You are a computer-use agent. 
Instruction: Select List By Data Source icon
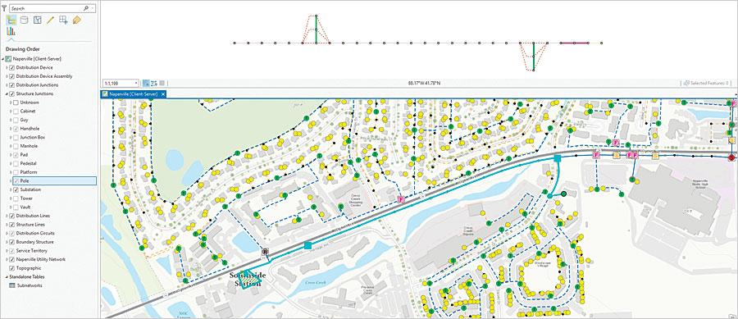(25, 20)
